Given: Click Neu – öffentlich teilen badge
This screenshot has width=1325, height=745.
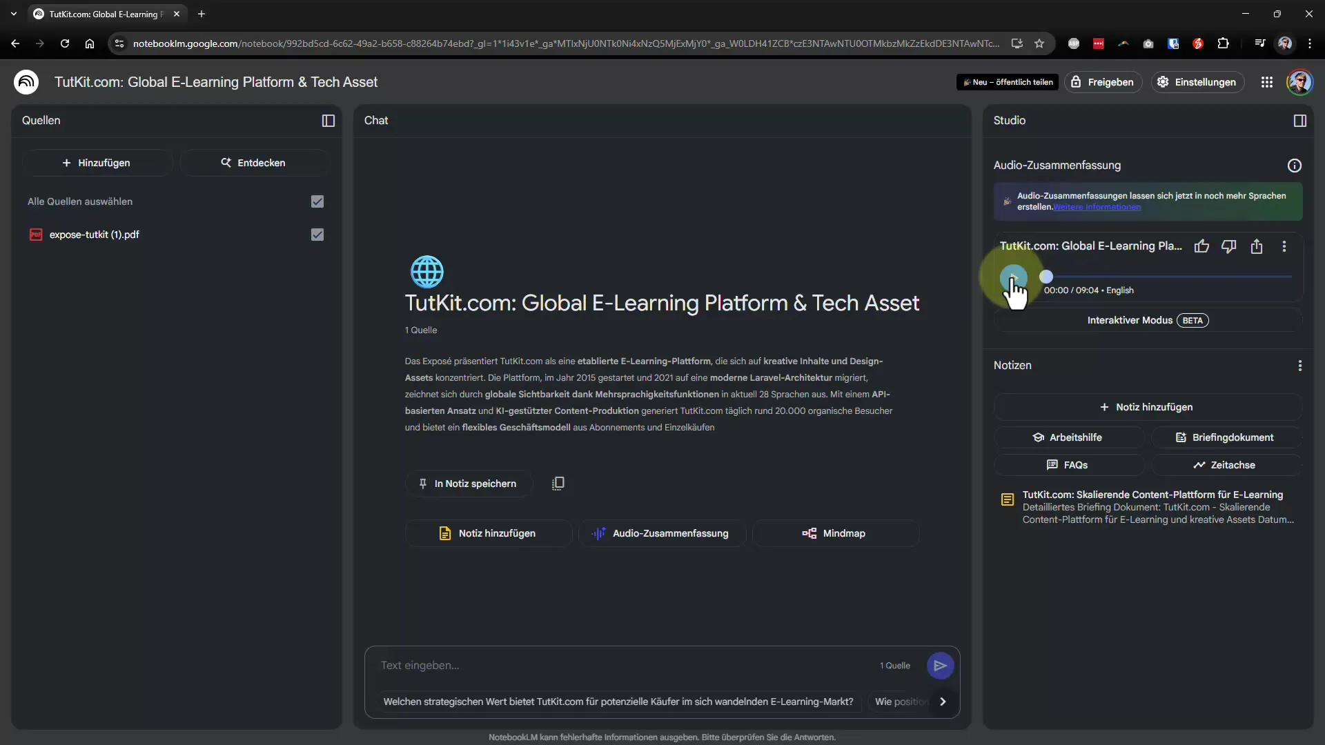Looking at the screenshot, I should (x=1008, y=82).
